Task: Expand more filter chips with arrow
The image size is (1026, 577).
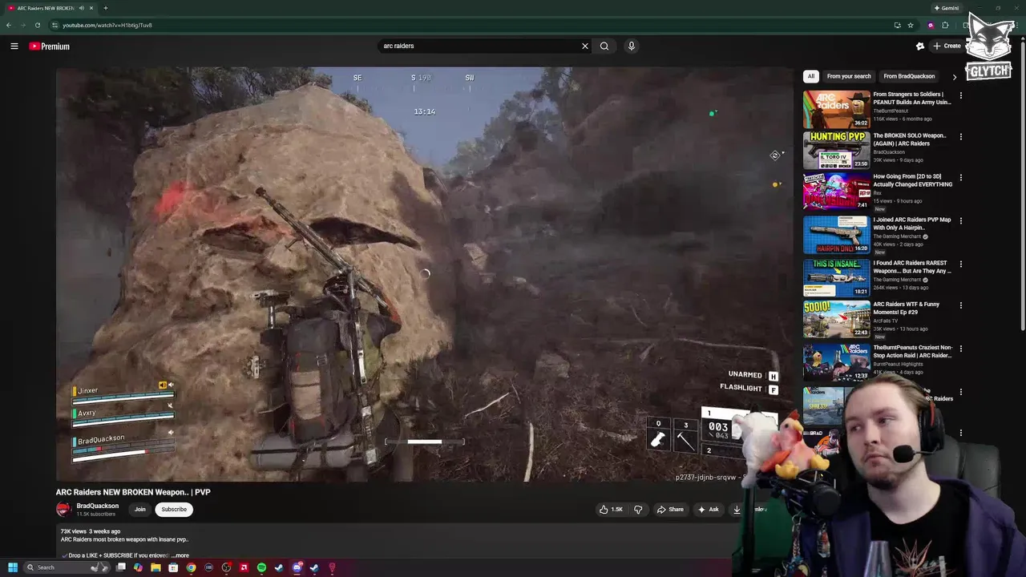Action: pos(954,77)
